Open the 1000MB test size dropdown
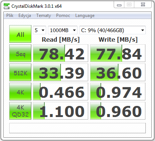The height and width of the screenshot is (141, 155). pyautogui.click(x=63, y=30)
